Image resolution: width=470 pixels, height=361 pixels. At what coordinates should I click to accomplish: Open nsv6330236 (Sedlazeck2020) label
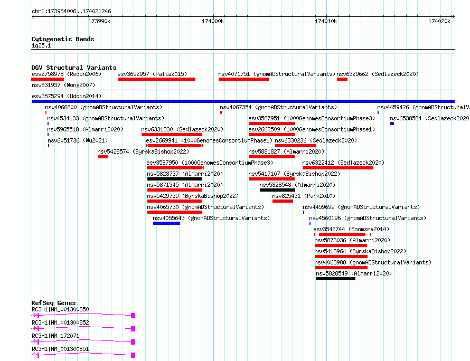coord(316,140)
